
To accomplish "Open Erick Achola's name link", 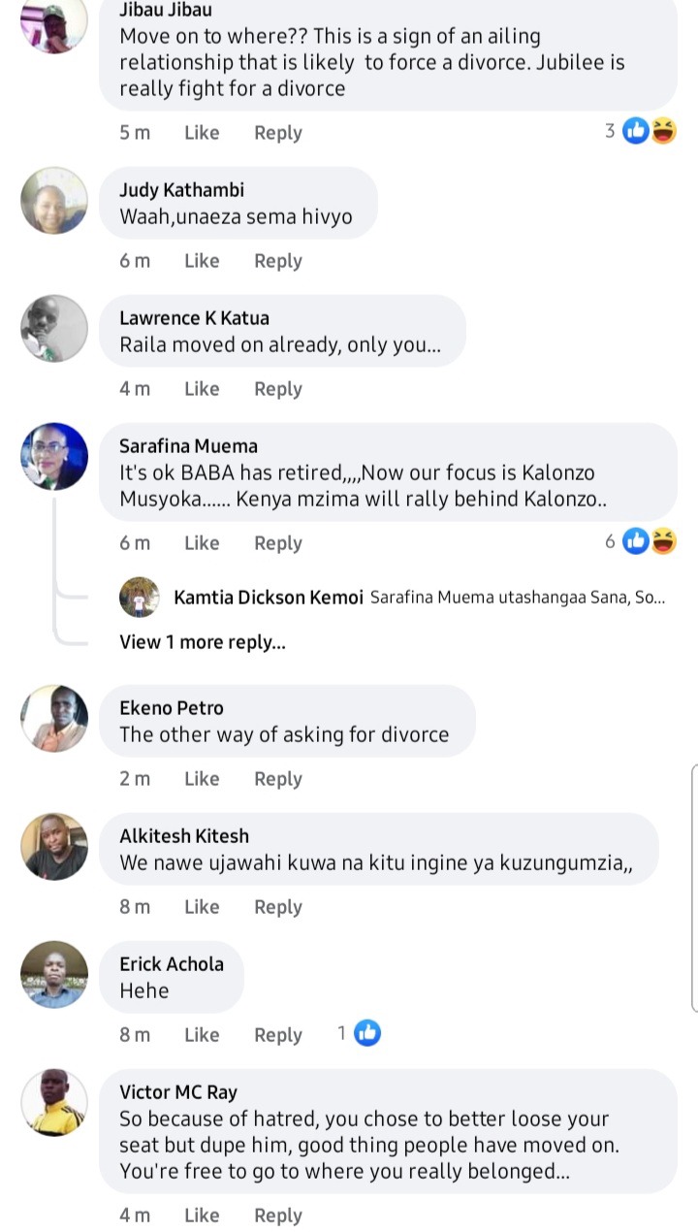I will (x=172, y=964).
